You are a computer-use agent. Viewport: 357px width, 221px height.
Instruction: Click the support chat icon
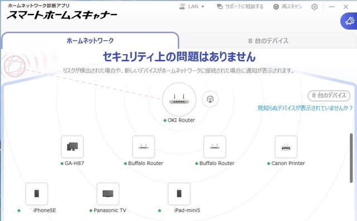click(220, 7)
